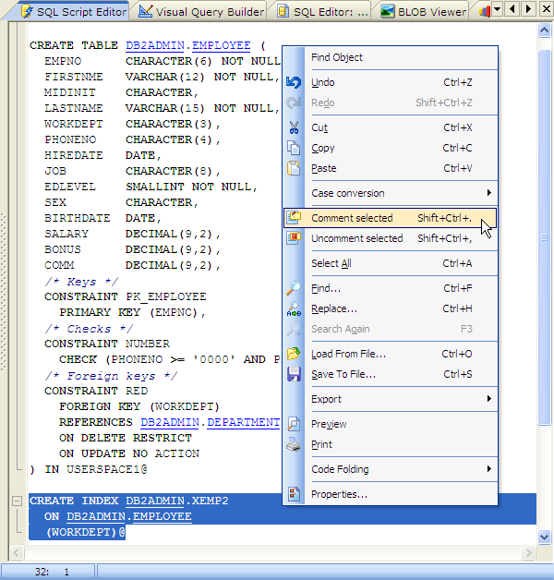Choose Preview menu entry
The height and width of the screenshot is (580, 554).
[391, 424]
